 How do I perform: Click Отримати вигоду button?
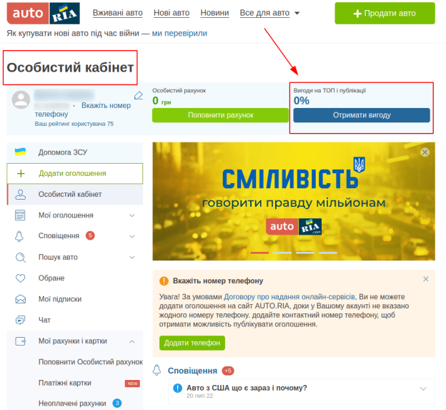tap(362, 115)
